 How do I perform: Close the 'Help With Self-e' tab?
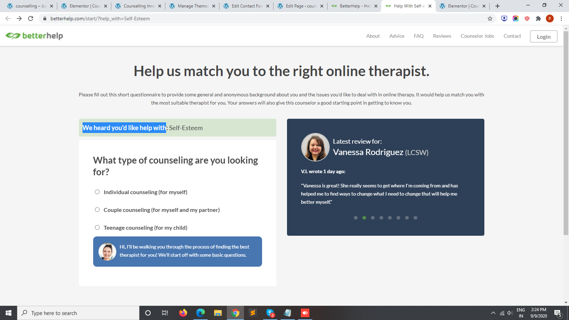coord(430,6)
